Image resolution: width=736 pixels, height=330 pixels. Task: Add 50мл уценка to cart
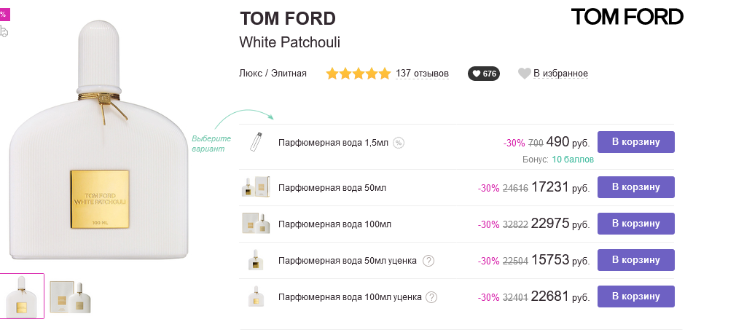(x=635, y=260)
